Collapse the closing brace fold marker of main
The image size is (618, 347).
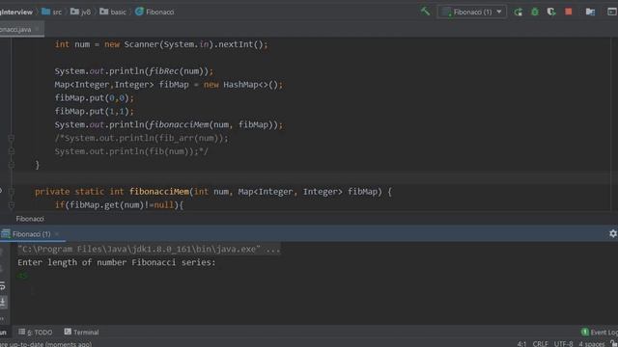tap(11, 165)
